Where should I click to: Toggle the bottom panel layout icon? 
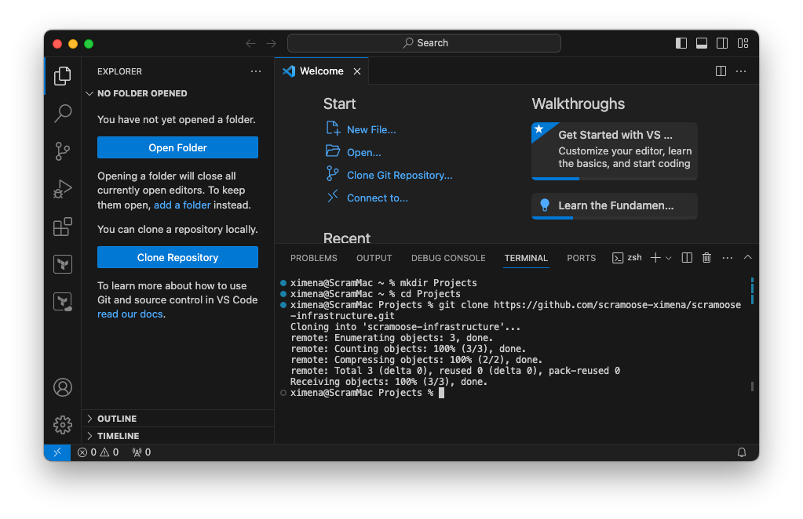[702, 43]
